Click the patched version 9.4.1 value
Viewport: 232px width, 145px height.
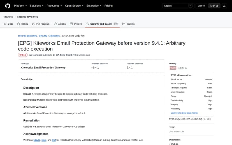(x=130, y=67)
